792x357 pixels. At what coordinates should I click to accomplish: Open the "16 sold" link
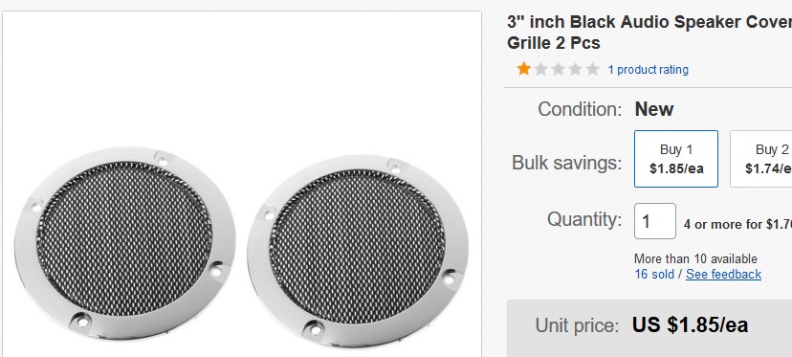point(654,274)
